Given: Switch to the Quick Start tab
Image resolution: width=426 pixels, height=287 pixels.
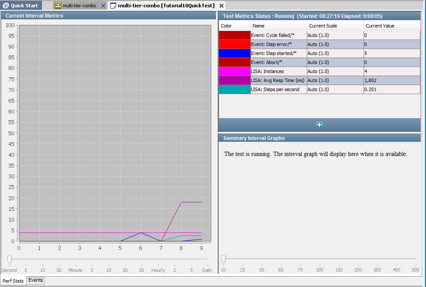Looking at the screenshot, I should click(21, 6).
